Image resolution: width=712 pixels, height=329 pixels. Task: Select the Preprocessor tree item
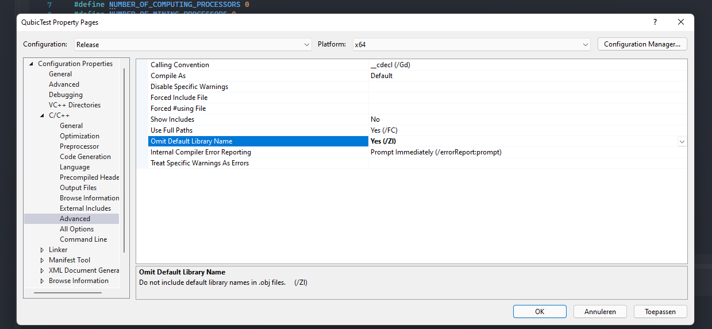coord(79,146)
